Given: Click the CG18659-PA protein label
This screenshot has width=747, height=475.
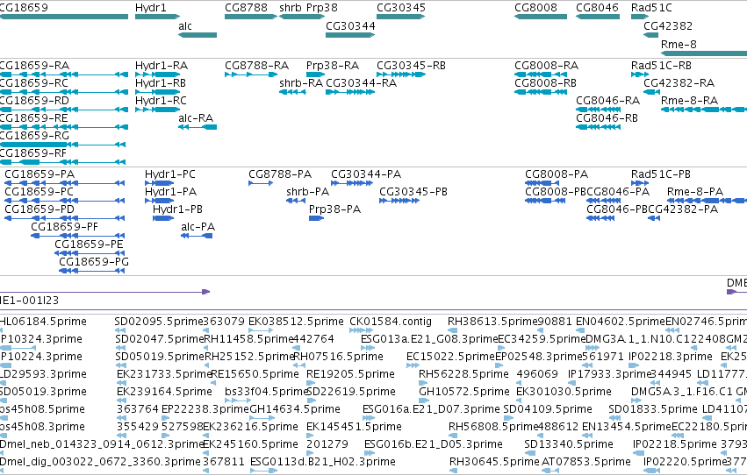Looking at the screenshot, I should 40,174.
